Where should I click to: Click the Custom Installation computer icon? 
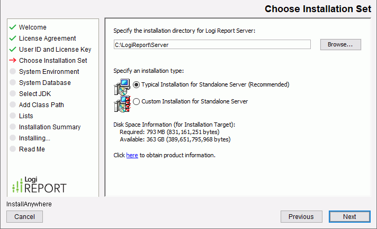click(122, 103)
